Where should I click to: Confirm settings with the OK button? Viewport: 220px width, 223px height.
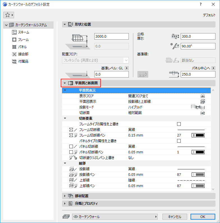coord(203,217)
